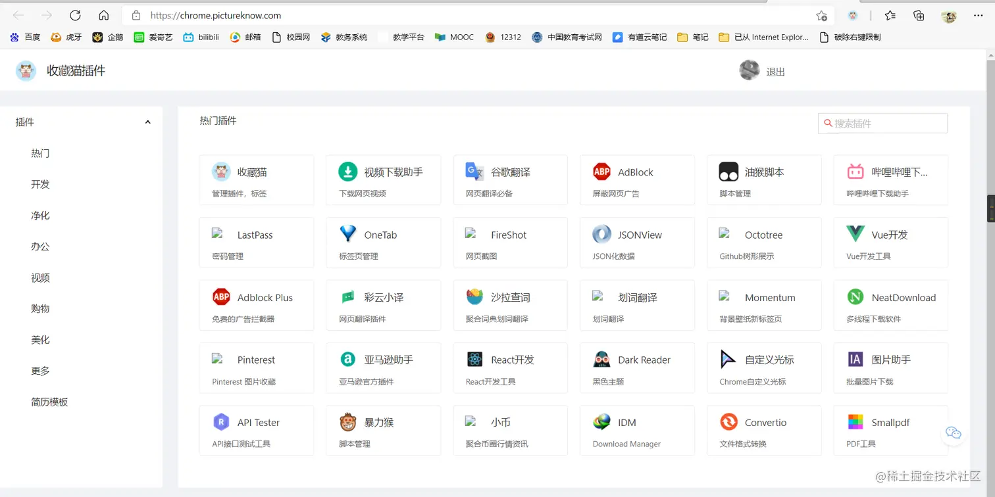Open the 百度 bookmark
The width and height of the screenshot is (995, 497).
(26, 37)
